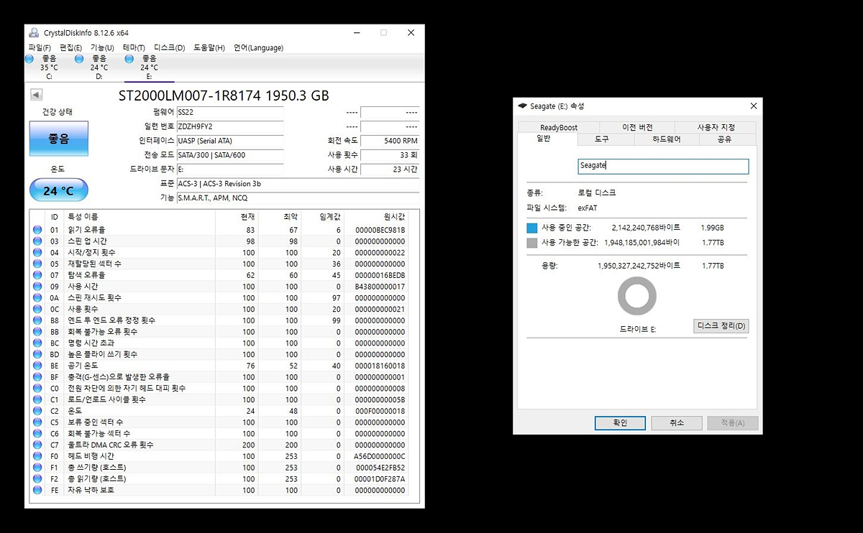863x533 pixels.
Task: Switch to the 사용자 지정 tab
Action: click(716, 127)
